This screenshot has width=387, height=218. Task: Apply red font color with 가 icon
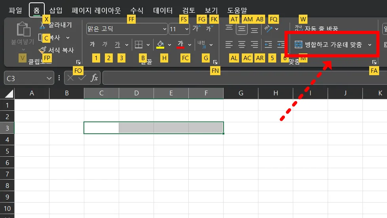point(180,44)
